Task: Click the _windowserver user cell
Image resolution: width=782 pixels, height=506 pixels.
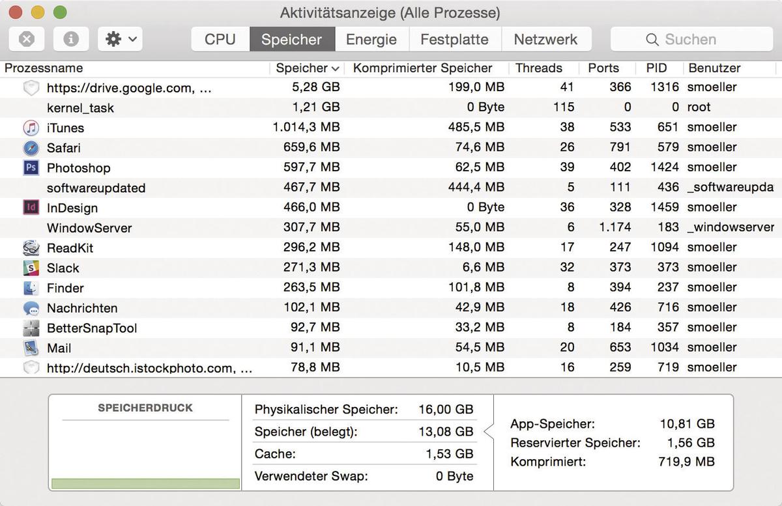Action: pos(731,228)
